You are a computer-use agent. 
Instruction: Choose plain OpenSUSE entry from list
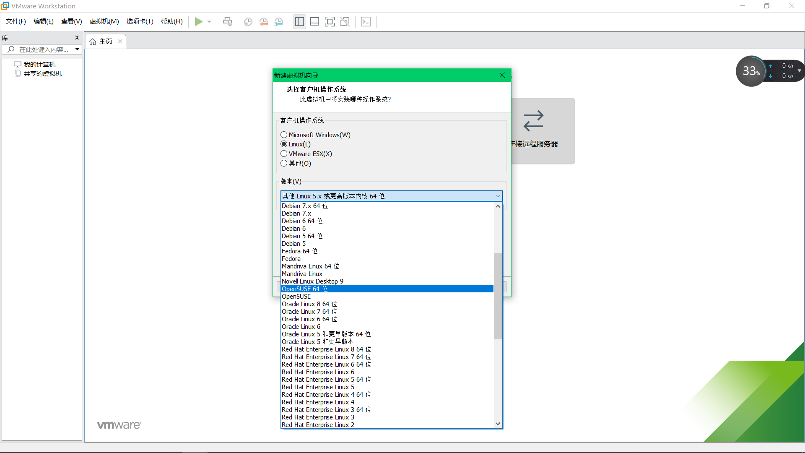coord(387,297)
